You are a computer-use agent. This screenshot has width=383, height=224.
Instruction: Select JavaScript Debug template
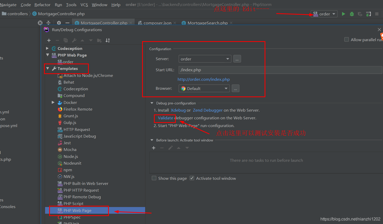tap(80, 136)
